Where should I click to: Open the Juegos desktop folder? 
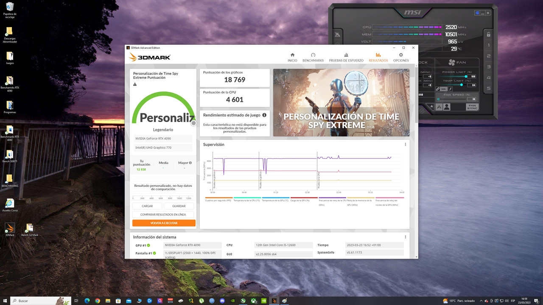[x=10, y=58]
